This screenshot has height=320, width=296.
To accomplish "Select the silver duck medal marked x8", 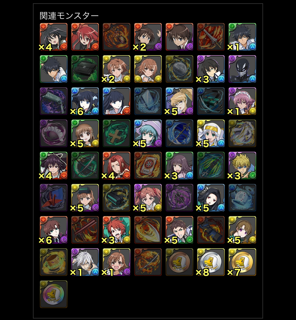I will (211, 262).
